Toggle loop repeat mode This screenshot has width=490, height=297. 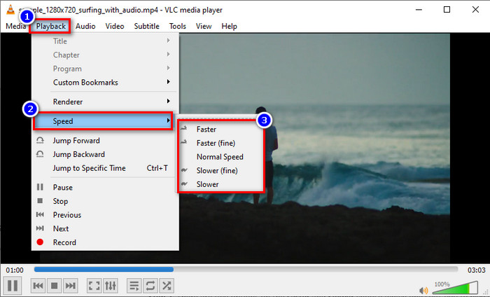(150, 285)
